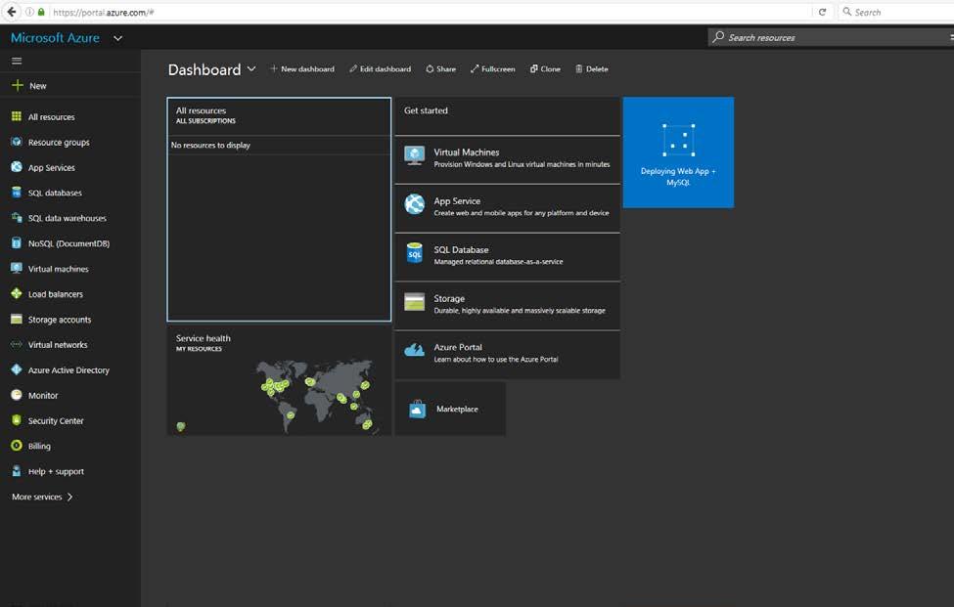Click the browser reload icon

pyautogui.click(x=822, y=12)
